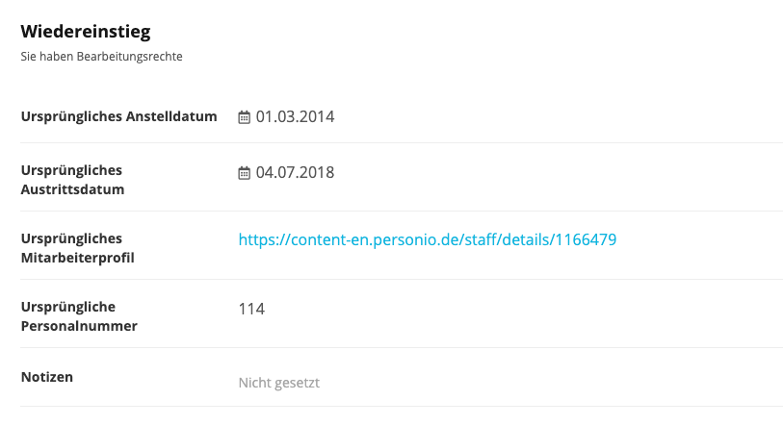
Task: Click the word 'Mitarbeiterprofil' in the label
Action: (78, 258)
